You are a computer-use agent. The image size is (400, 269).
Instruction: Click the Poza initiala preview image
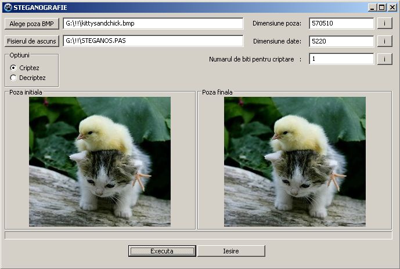100,162
